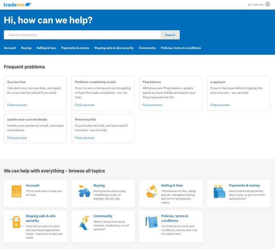The width and height of the screenshot is (275, 249).
Task: Select the Logging in card title
Action: click(218, 82)
